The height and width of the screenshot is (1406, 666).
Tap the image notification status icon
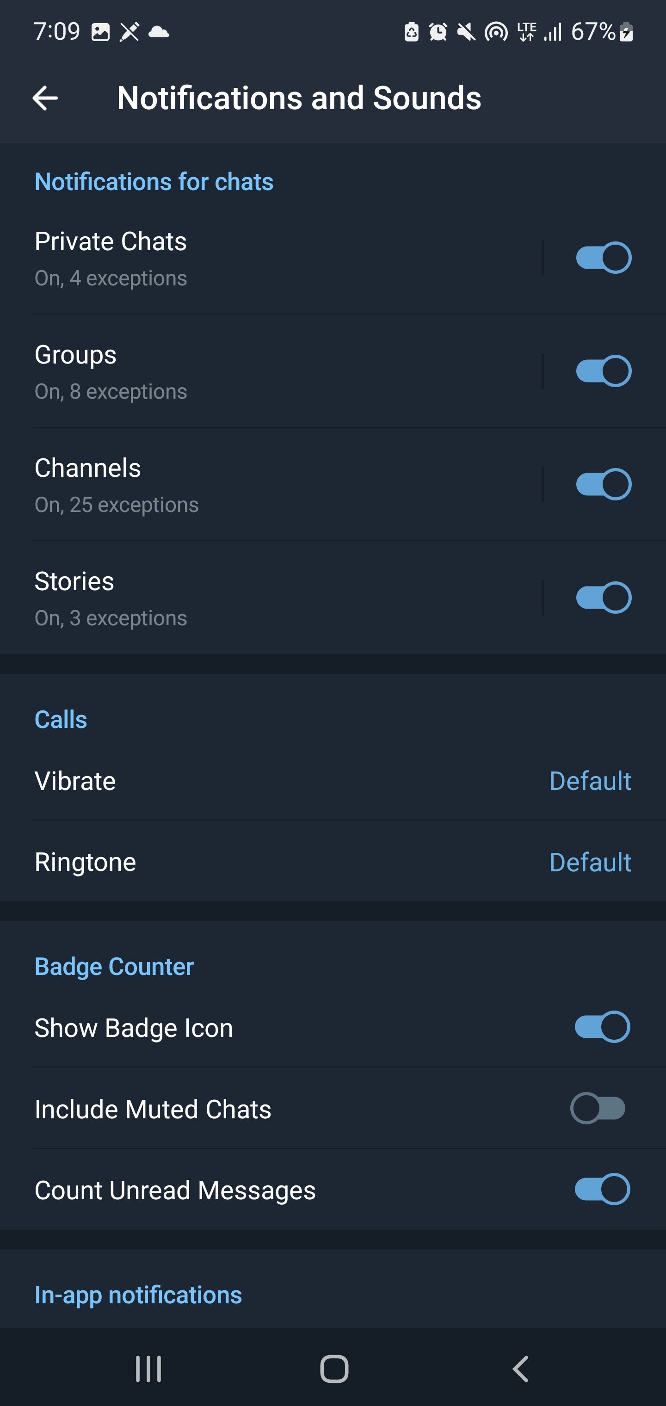[100, 32]
